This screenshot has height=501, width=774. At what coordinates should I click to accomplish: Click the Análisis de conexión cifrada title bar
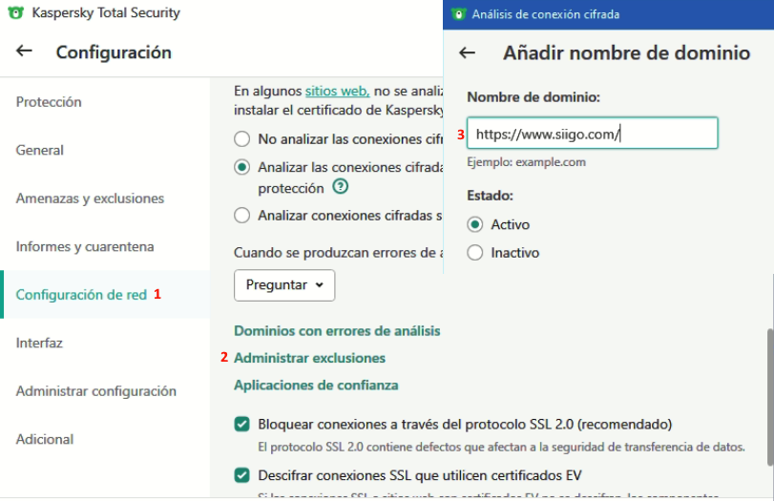tap(608, 14)
